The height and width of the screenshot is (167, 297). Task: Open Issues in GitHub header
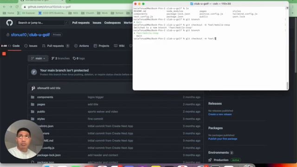[97, 23]
